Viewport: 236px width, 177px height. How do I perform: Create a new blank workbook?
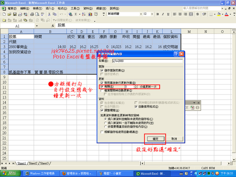click(x=4, y=14)
